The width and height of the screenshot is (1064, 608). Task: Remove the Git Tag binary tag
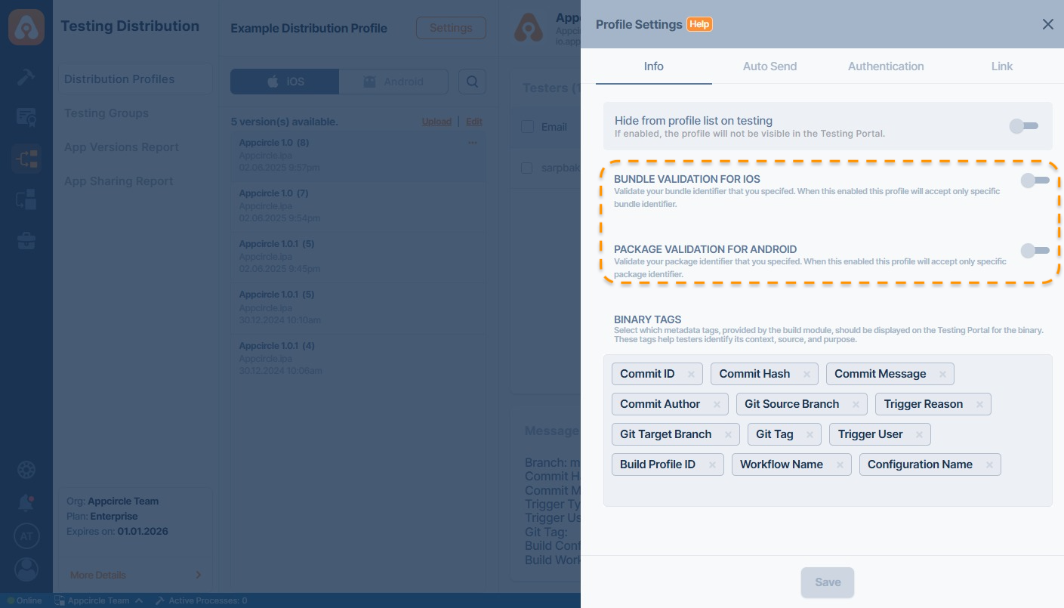(810, 434)
